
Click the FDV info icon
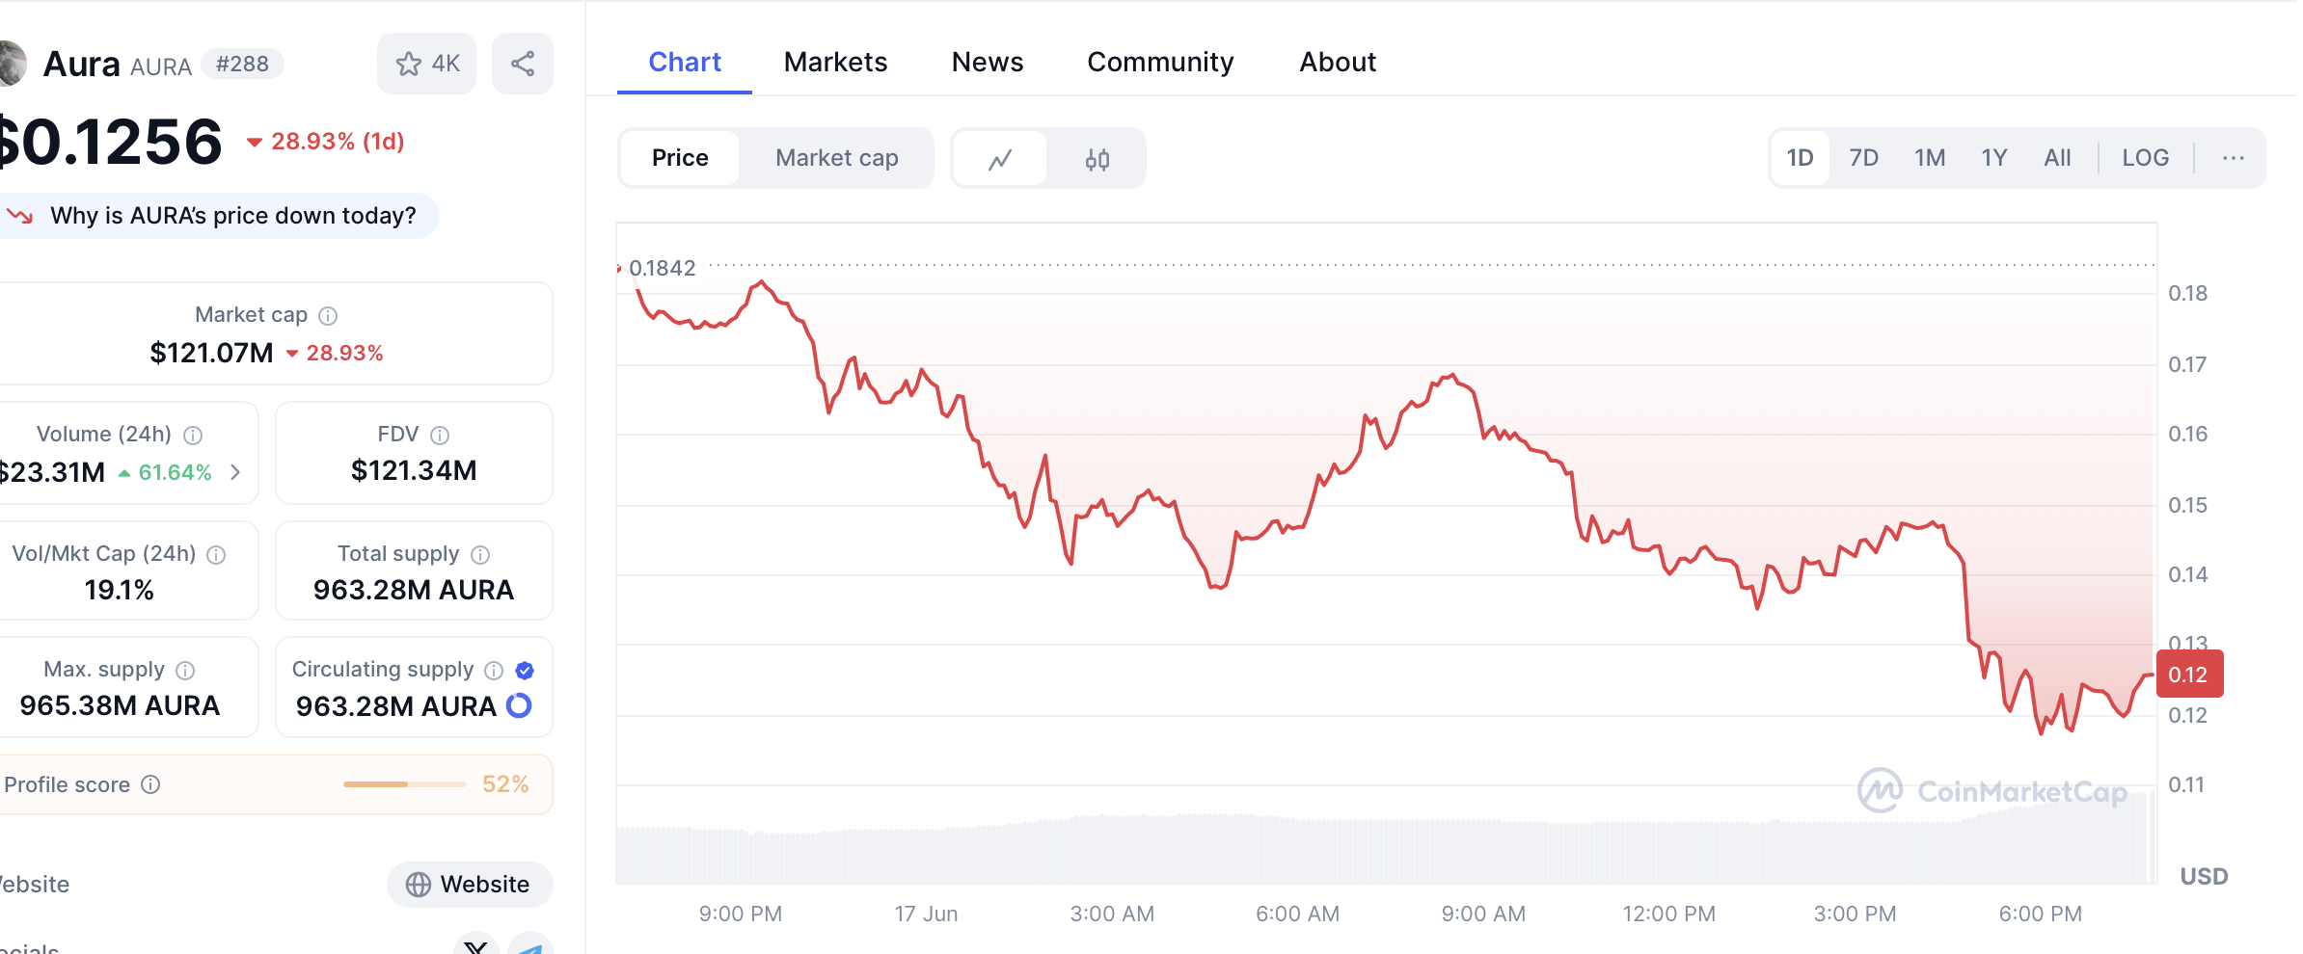tap(440, 436)
